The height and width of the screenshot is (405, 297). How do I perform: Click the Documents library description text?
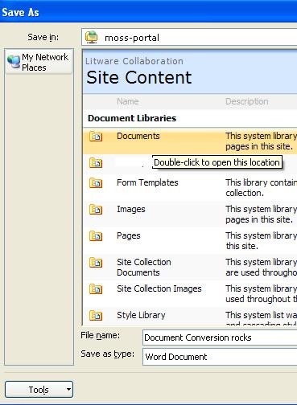tap(261, 141)
